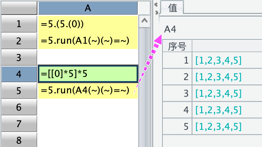Click value [1,2,3,4,5] in row 4
This screenshot has width=262, height=147.
(x=218, y=110)
